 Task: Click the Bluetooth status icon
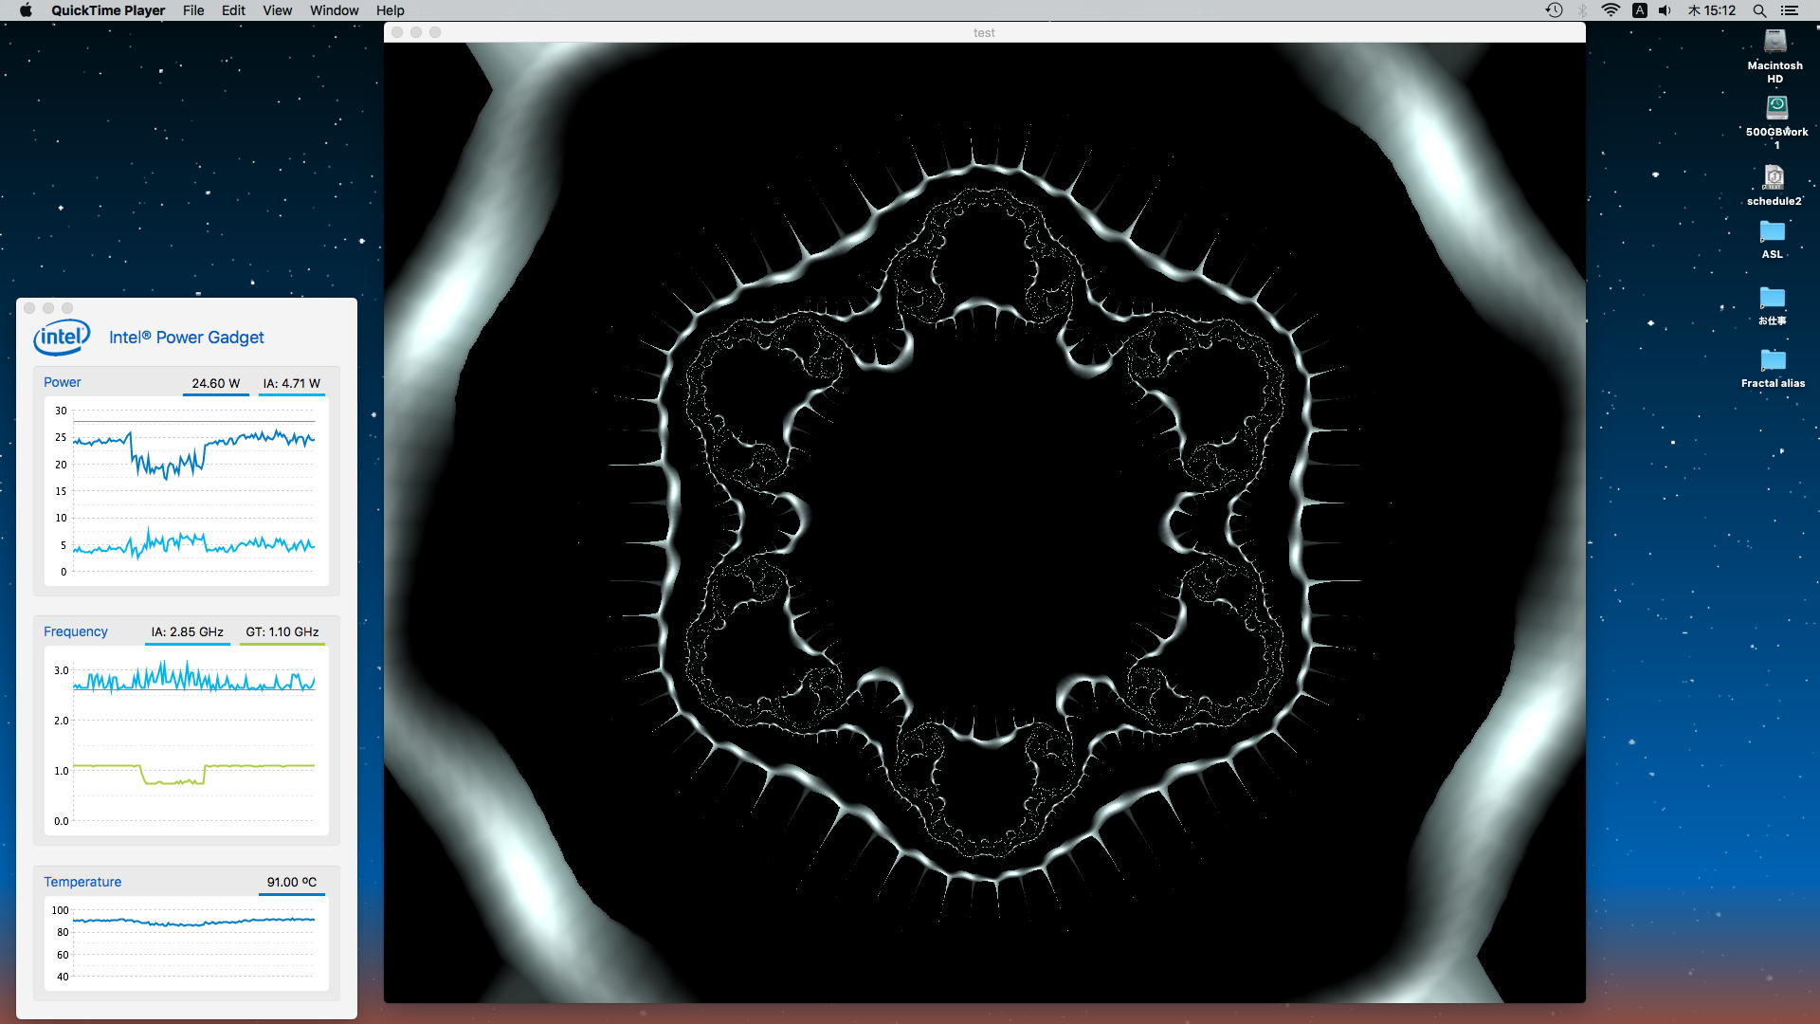coord(1582,10)
